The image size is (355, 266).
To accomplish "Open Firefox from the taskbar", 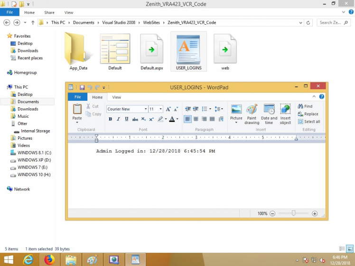I will coord(49,259).
